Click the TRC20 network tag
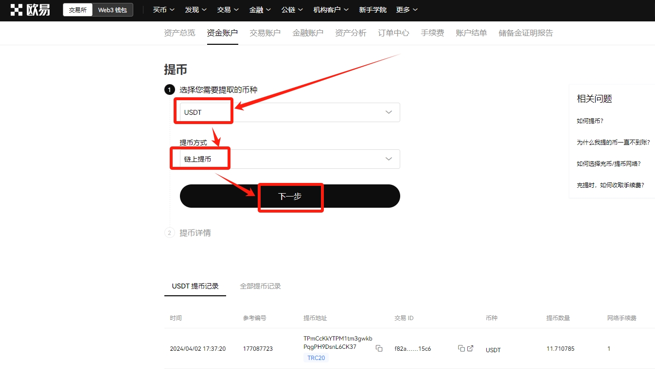Screen dimensions: 655x378 (316, 358)
